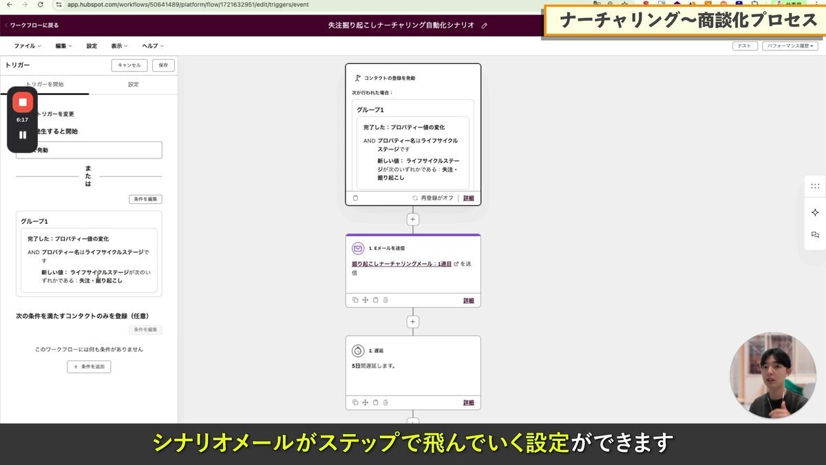Viewport: 826px width, 465px height.
Task: Click the four-arrow move icon on the 遅延 step
Action: pos(366,402)
